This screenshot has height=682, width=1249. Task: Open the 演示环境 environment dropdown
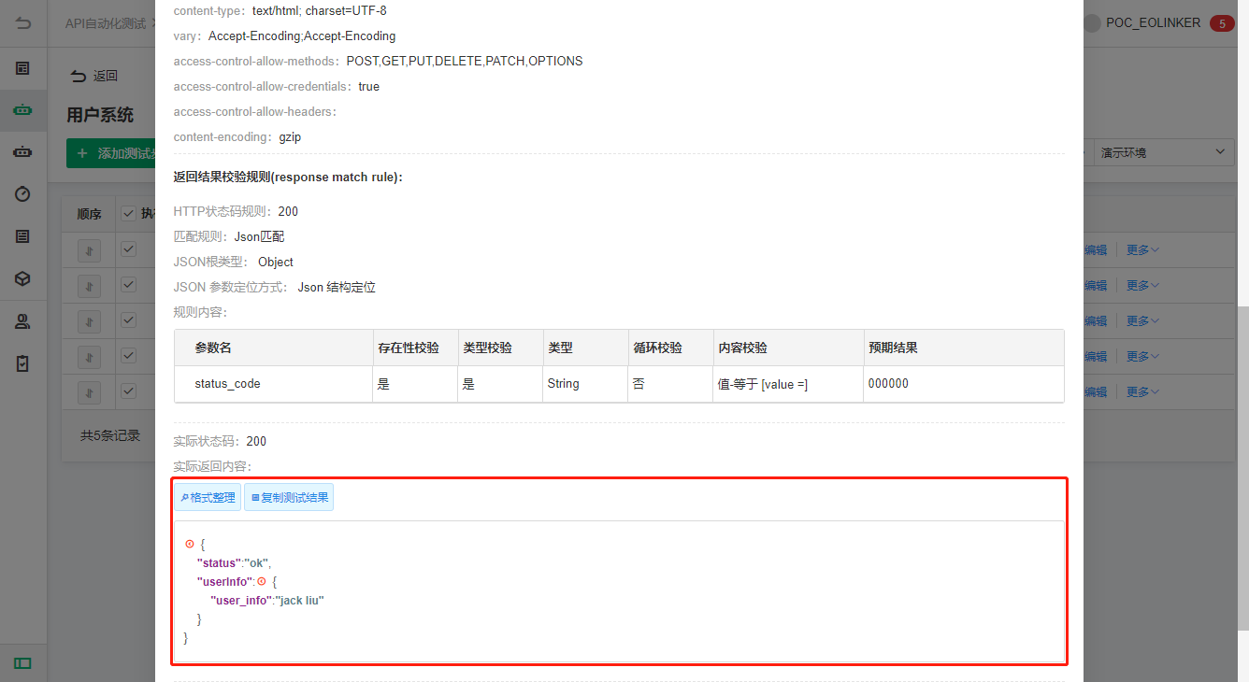1164,152
